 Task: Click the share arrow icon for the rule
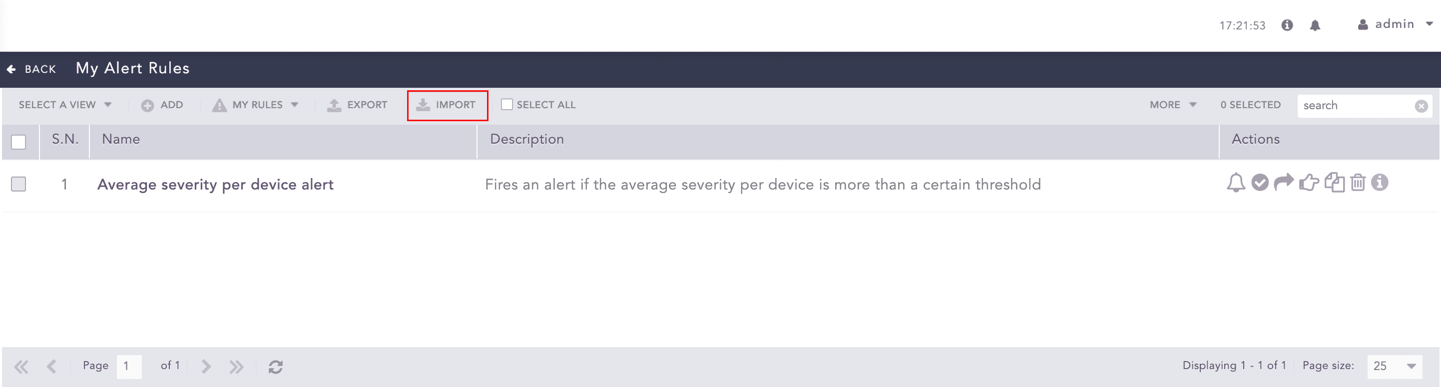pos(1284,182)
